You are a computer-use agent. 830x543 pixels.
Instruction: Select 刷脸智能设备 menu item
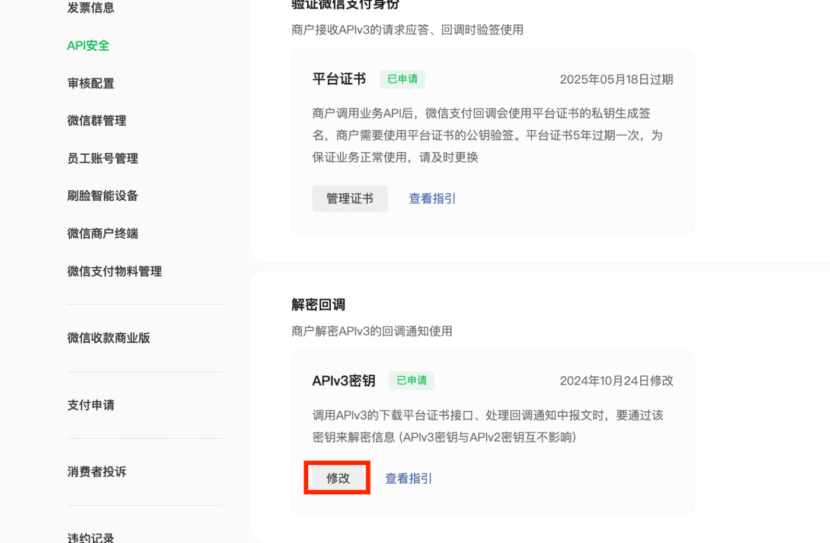pos(103,196)
